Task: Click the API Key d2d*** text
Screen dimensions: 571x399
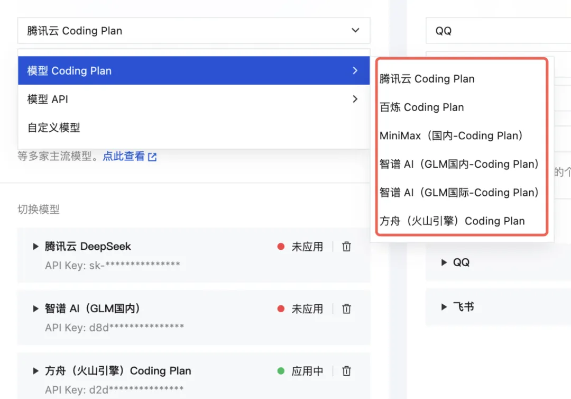Action: pos(114,390)
